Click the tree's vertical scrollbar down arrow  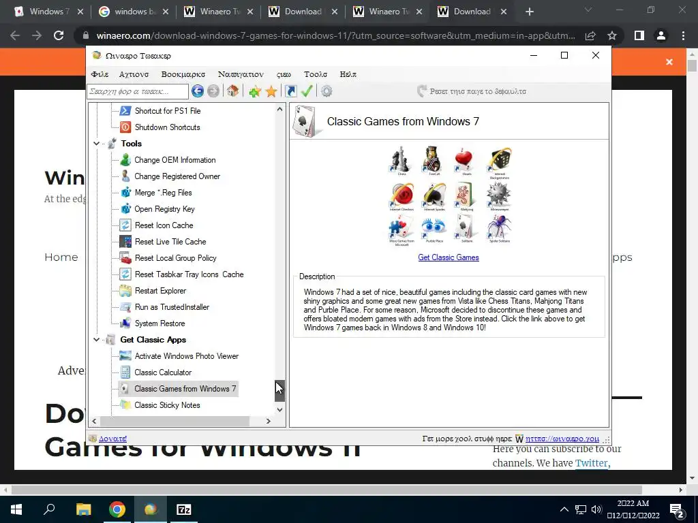279,409
